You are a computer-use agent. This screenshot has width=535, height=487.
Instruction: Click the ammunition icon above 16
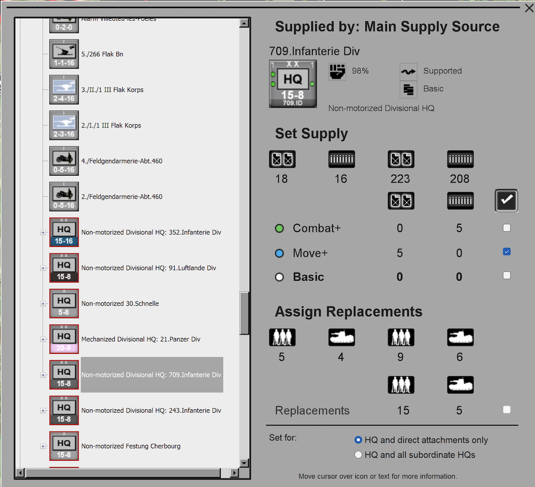click(x=341, y=159)
